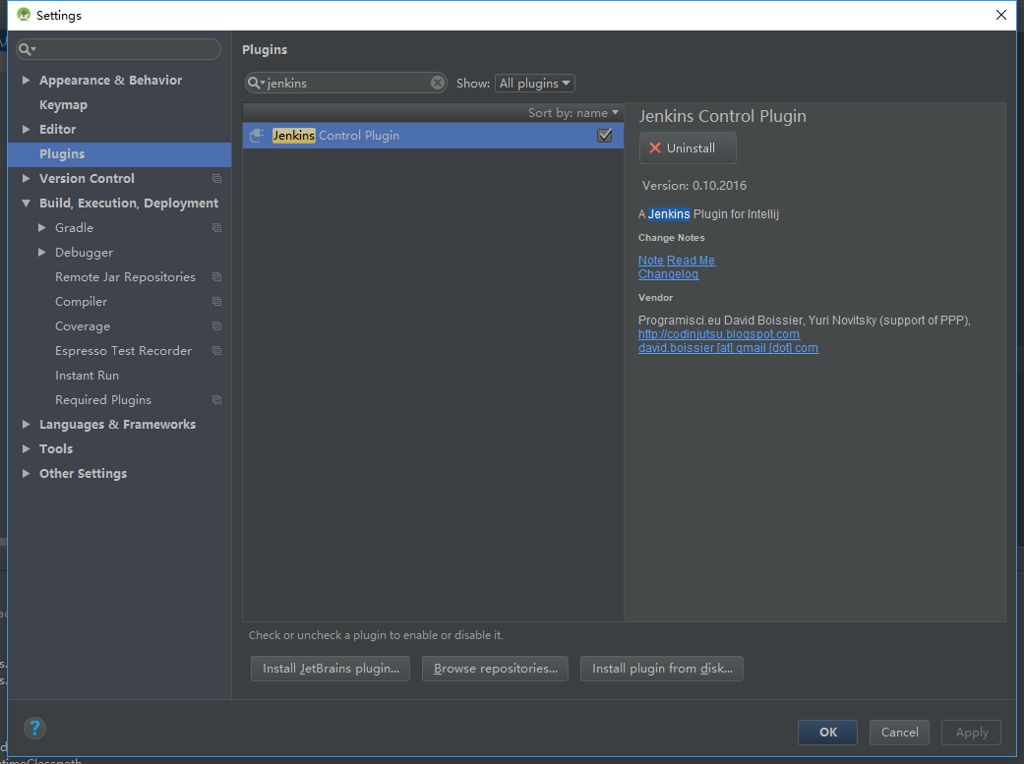The height and width of the screenshot is (764, 1024).
Task: Expand the Version Control section
Action: pos(27,178)
